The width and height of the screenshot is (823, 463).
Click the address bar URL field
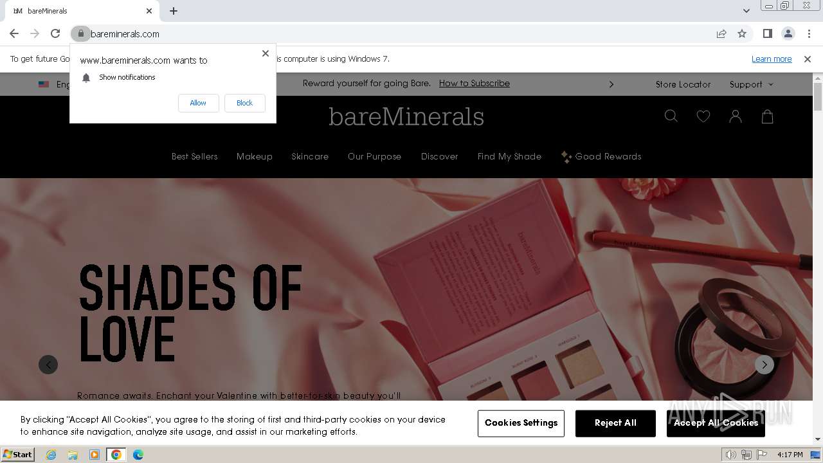pyautogui.click(x=399, y=33)
